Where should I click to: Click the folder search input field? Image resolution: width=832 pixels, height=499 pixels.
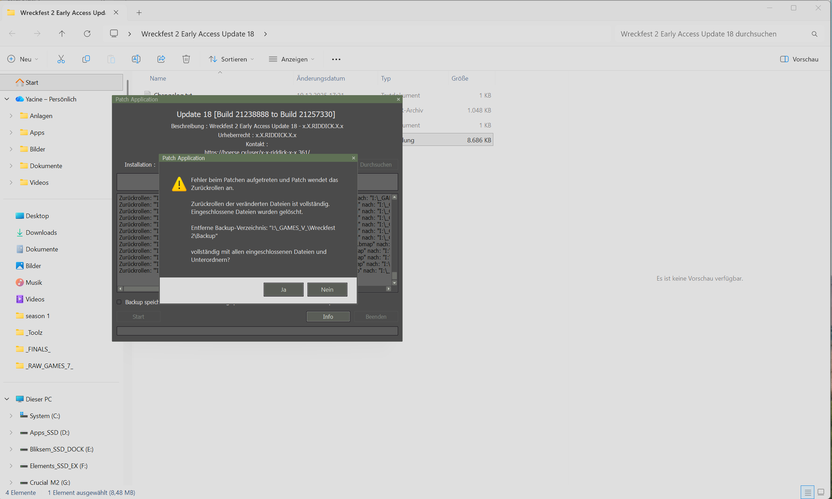click(x=712, y=34)
